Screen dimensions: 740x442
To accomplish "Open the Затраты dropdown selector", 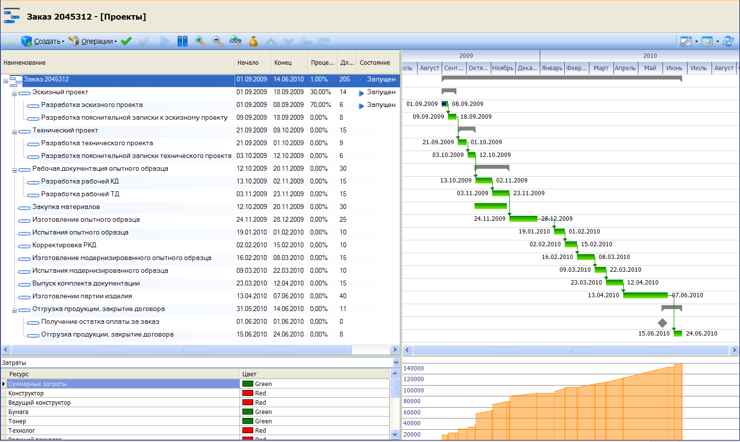I will 396,363.
